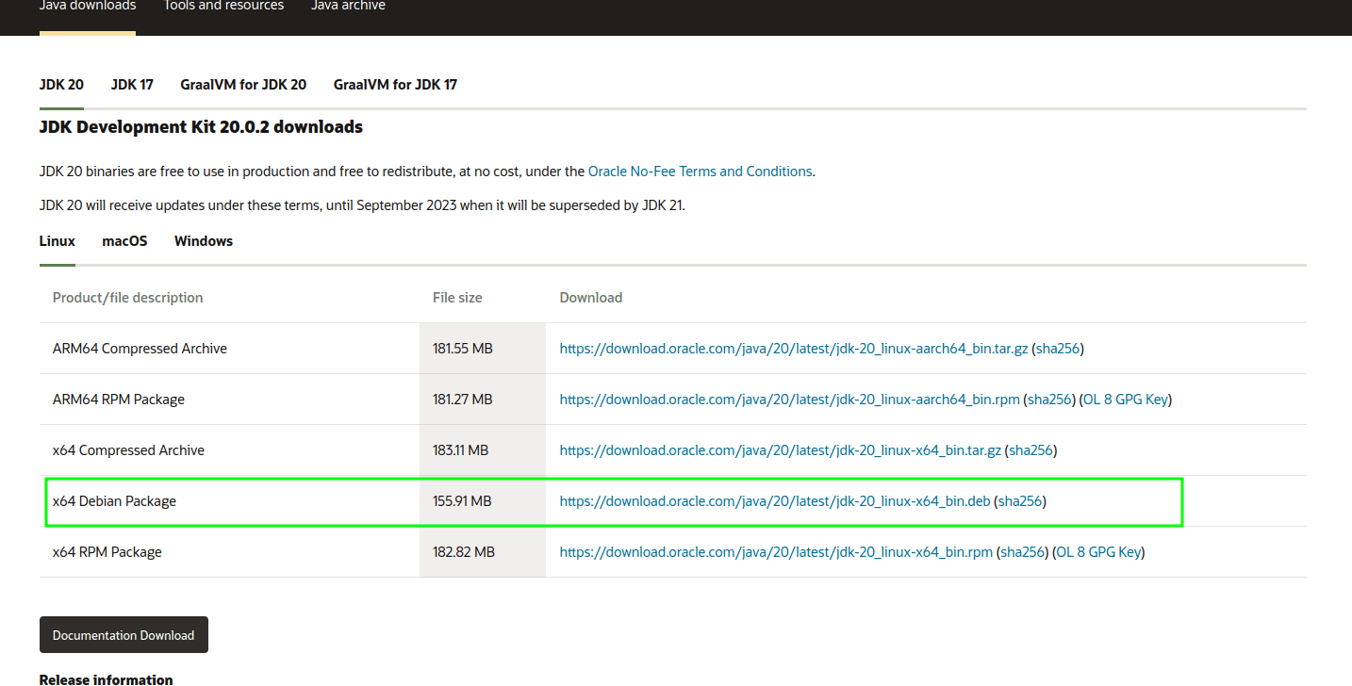Click the Product/file description column header
1352x686 pixels.
pos(128,298)
